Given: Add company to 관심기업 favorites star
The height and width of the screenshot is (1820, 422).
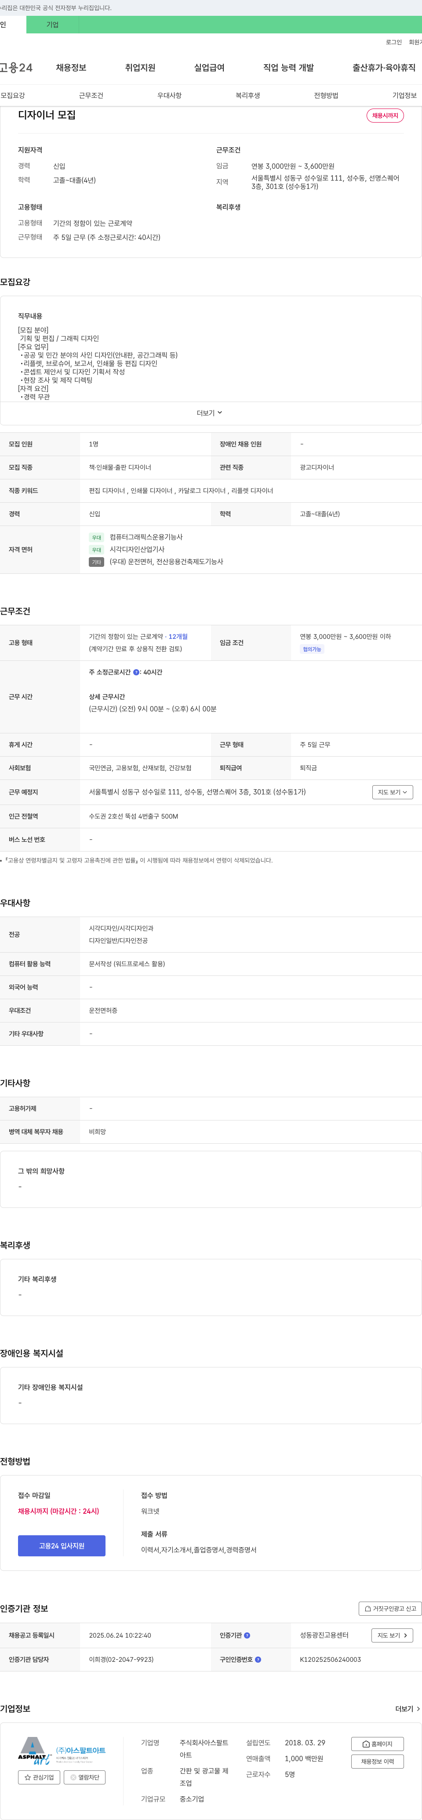Looking at the screenshot, I should point(39,1777).
